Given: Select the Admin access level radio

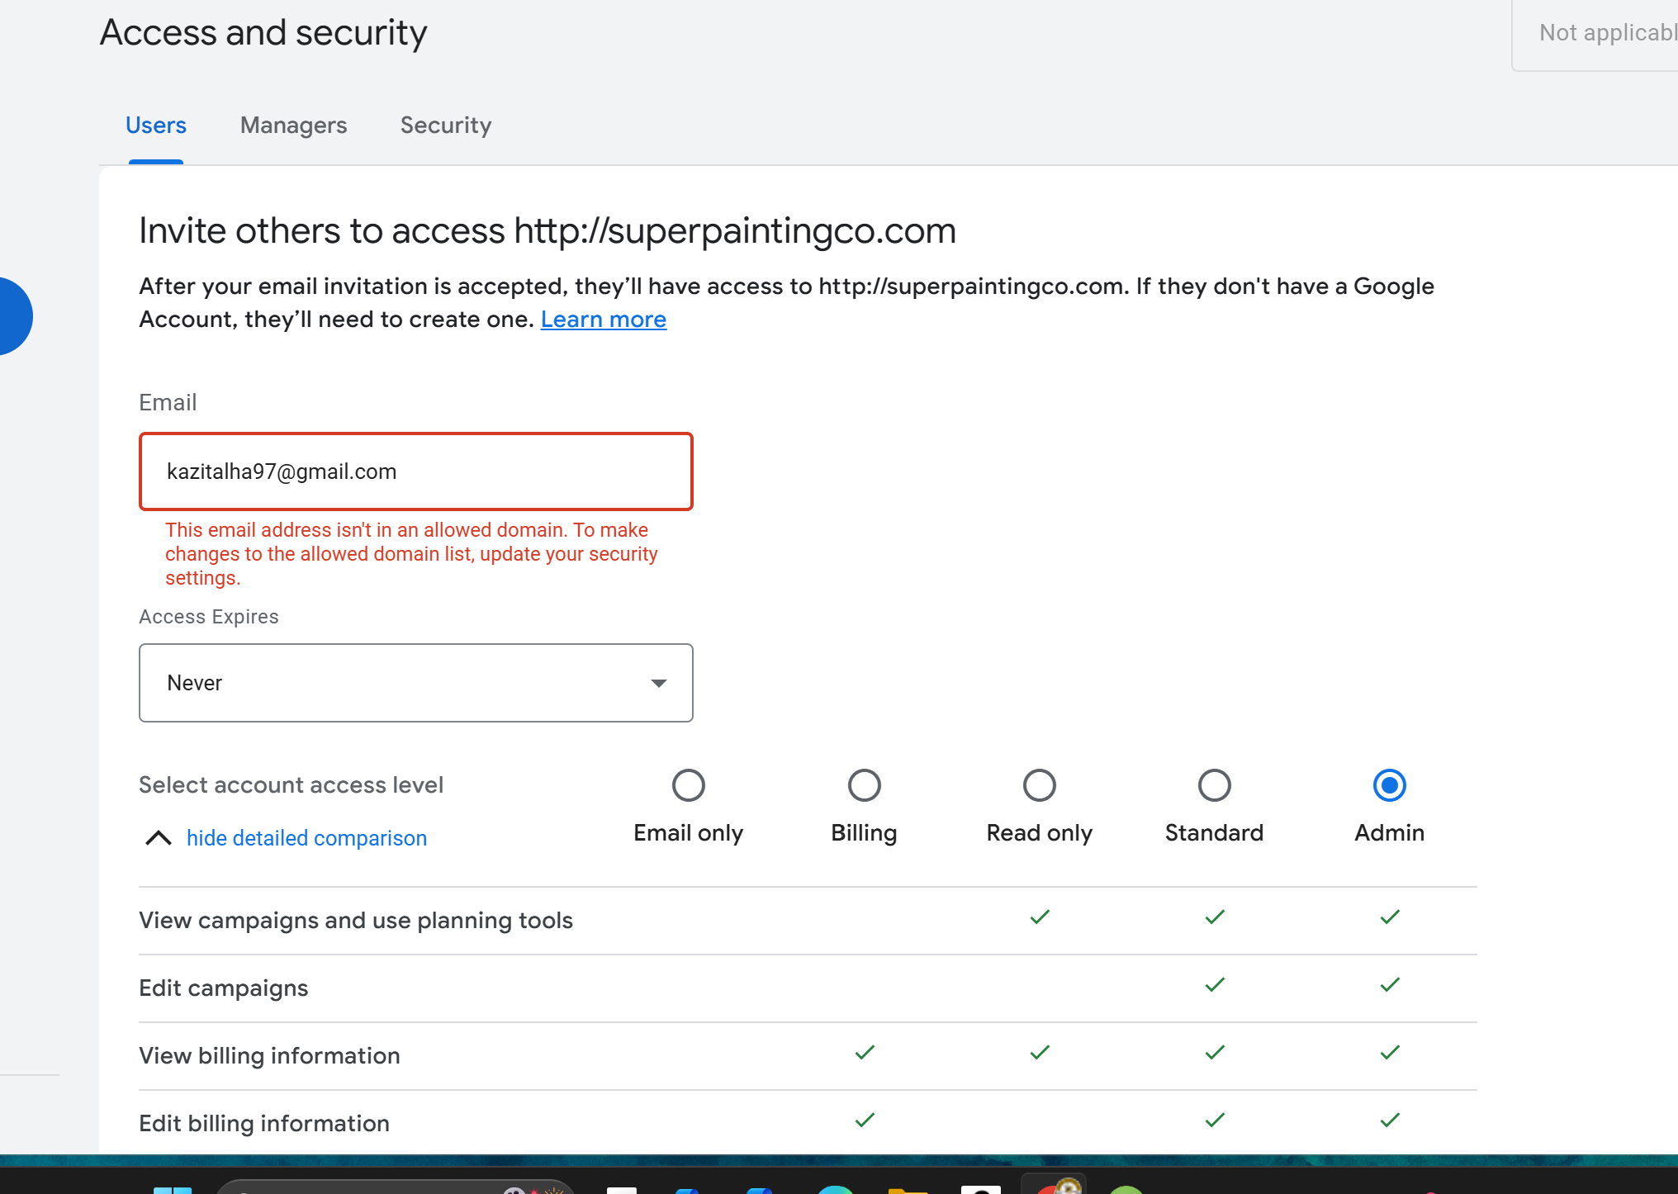Looking at the screenshot, I should point(1389,785).
